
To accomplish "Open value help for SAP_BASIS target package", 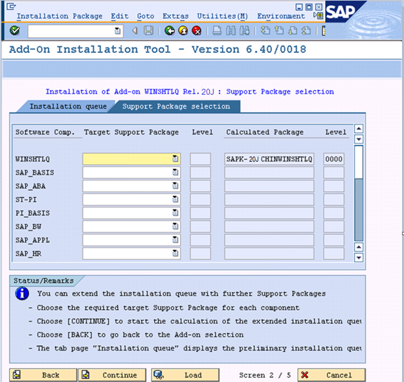I will [175, 173].
